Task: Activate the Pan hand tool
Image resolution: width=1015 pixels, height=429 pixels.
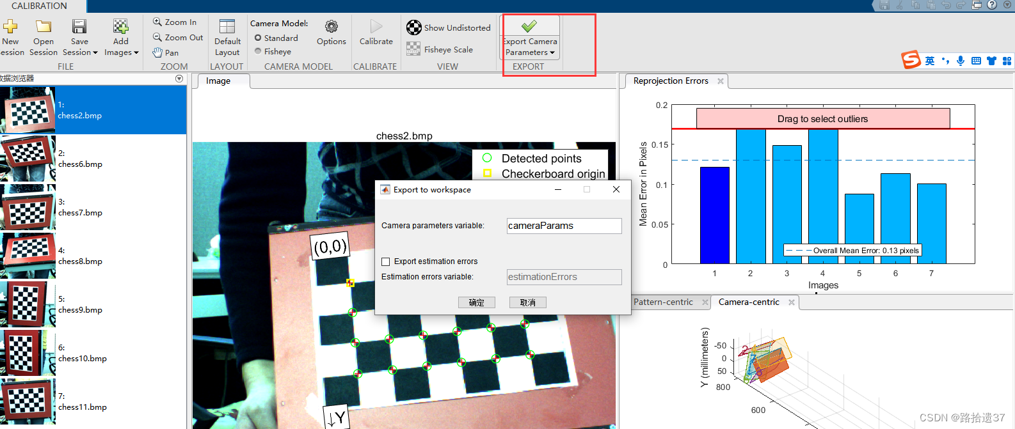Action: (x=166, y=52)
